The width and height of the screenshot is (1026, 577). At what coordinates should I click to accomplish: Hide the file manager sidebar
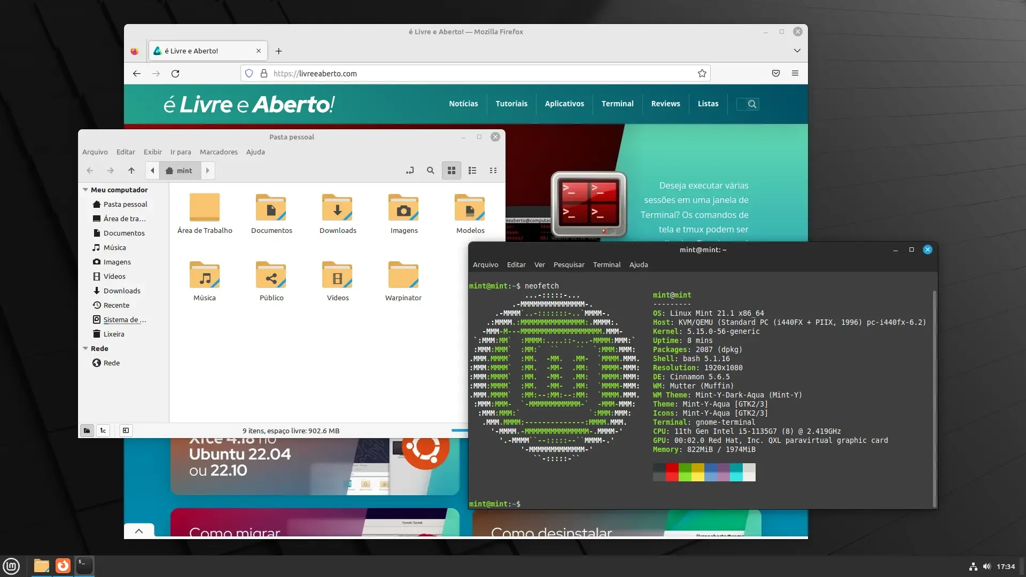click(126, 431)
